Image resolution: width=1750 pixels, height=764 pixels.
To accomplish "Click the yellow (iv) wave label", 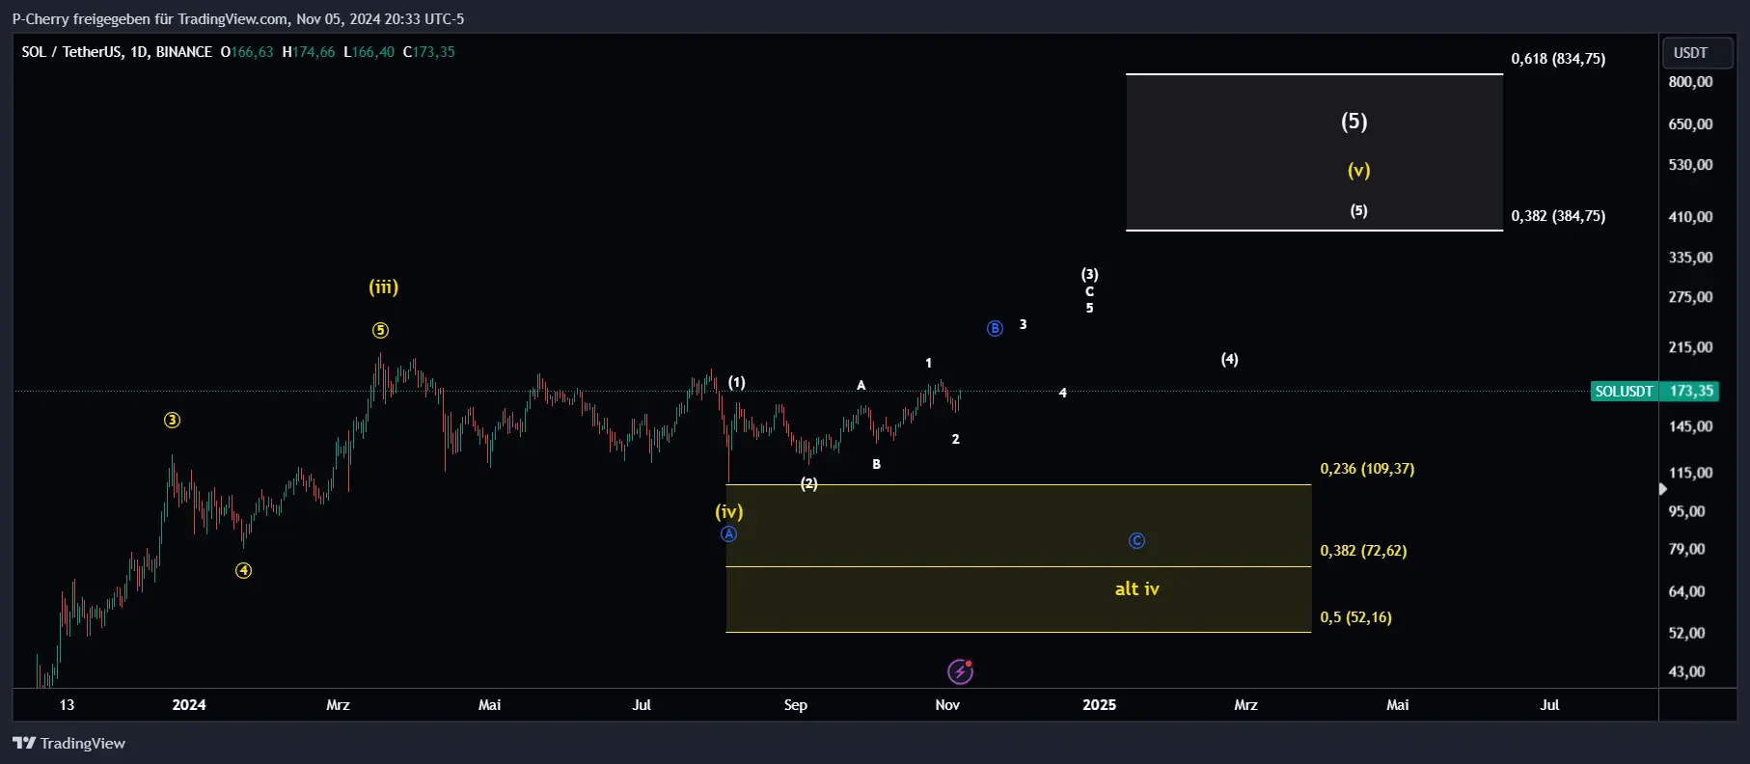I will [729, 512].
